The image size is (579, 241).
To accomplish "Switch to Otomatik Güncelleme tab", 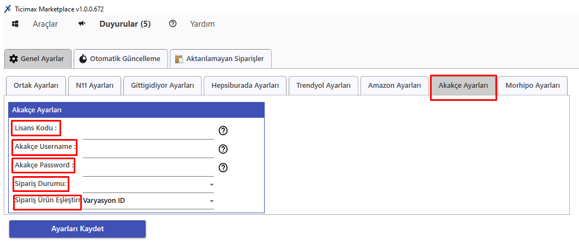I will click(x=121, y=59).
